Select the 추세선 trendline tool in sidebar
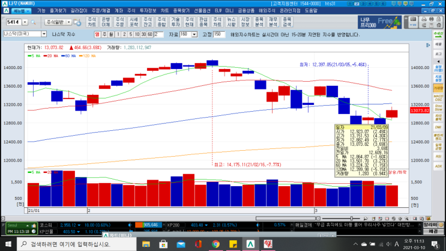 438,35
